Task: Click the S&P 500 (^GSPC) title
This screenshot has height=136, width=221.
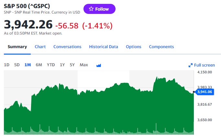Action: 27,6
